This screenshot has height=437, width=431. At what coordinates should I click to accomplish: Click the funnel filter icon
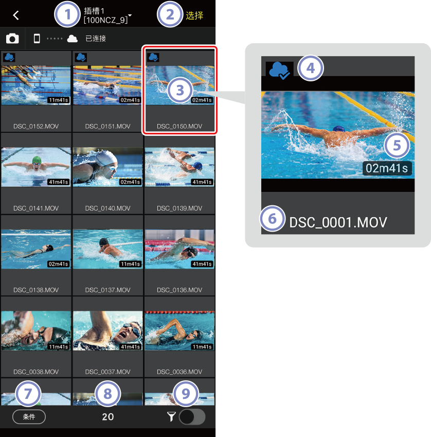pos(171,416)
